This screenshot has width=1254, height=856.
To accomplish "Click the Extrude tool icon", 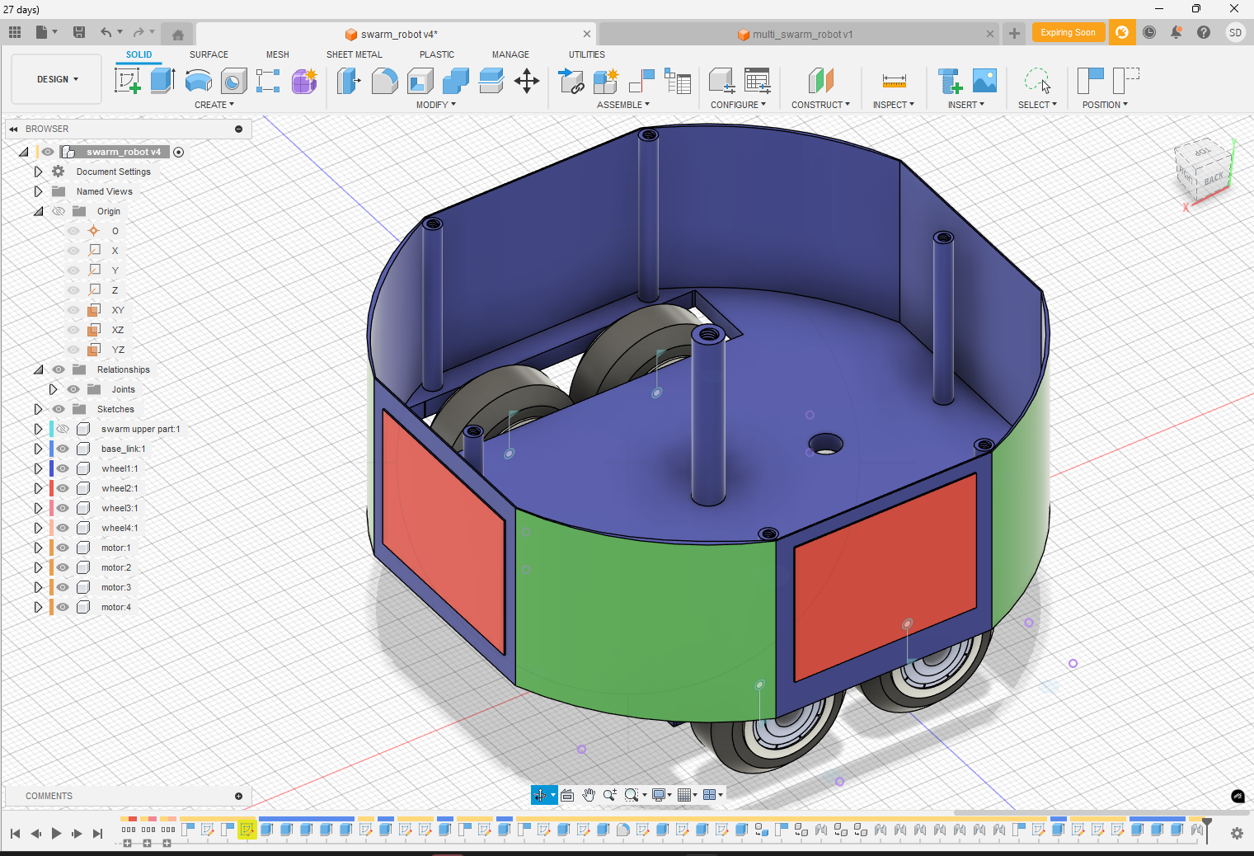I will pos(162,81).
